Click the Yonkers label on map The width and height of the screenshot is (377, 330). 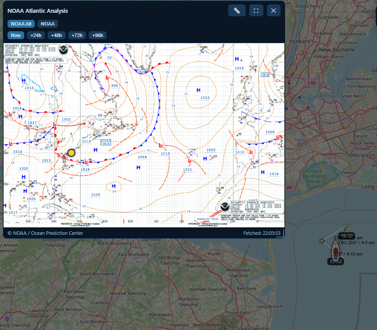click(x=299, y=41)
